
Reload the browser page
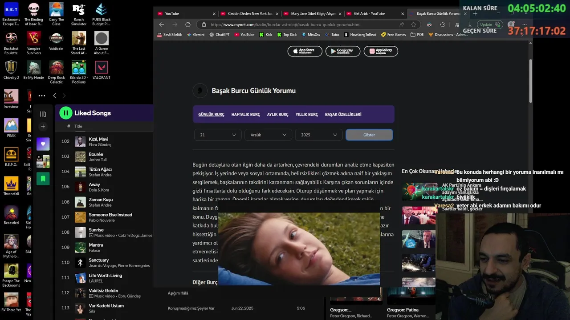[x=187, y=24]
